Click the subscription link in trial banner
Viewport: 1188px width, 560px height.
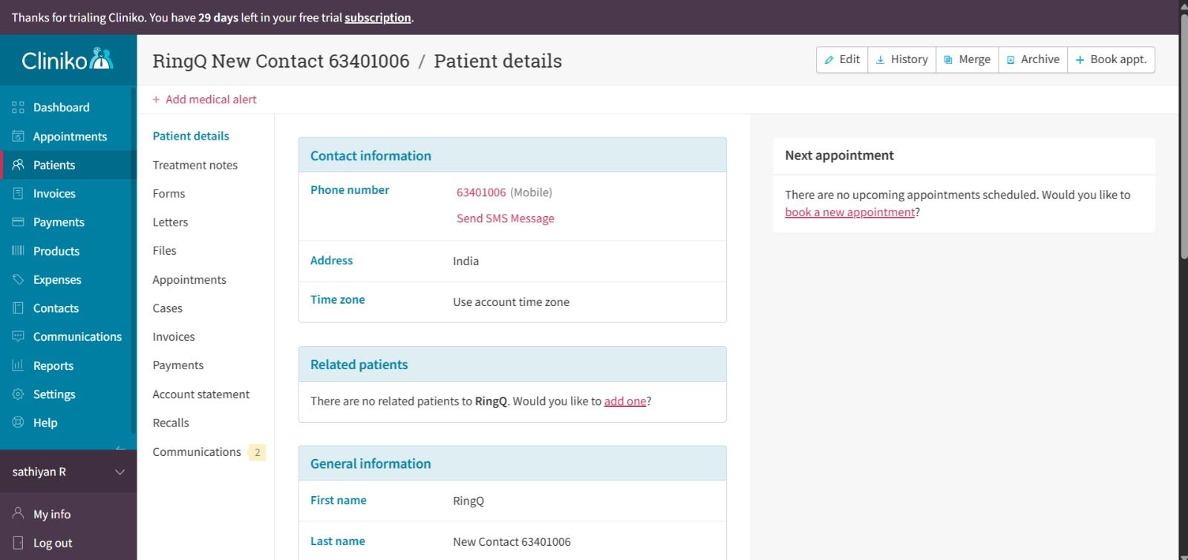tap(378, 18)
